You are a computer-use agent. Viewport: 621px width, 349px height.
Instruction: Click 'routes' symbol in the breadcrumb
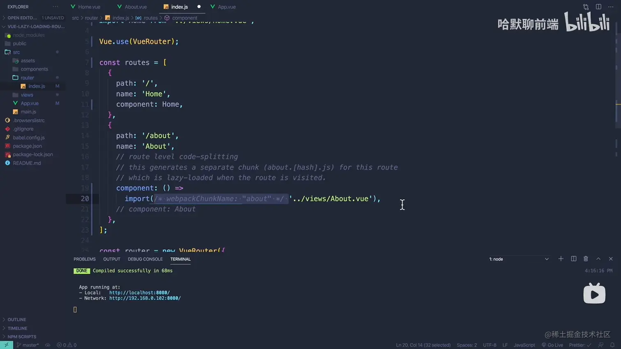[147, 18]
